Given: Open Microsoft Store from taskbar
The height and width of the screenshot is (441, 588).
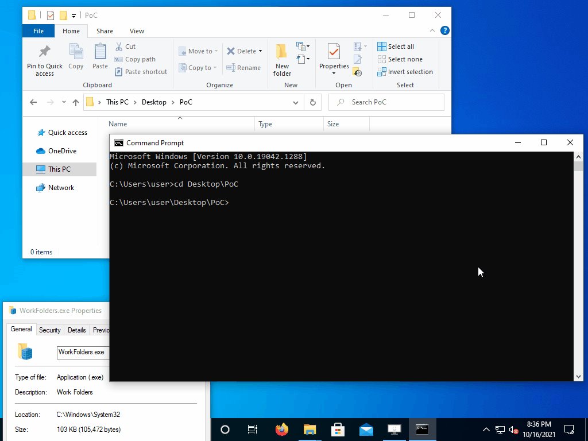Looking at the screenshot, I should [338, 430].
